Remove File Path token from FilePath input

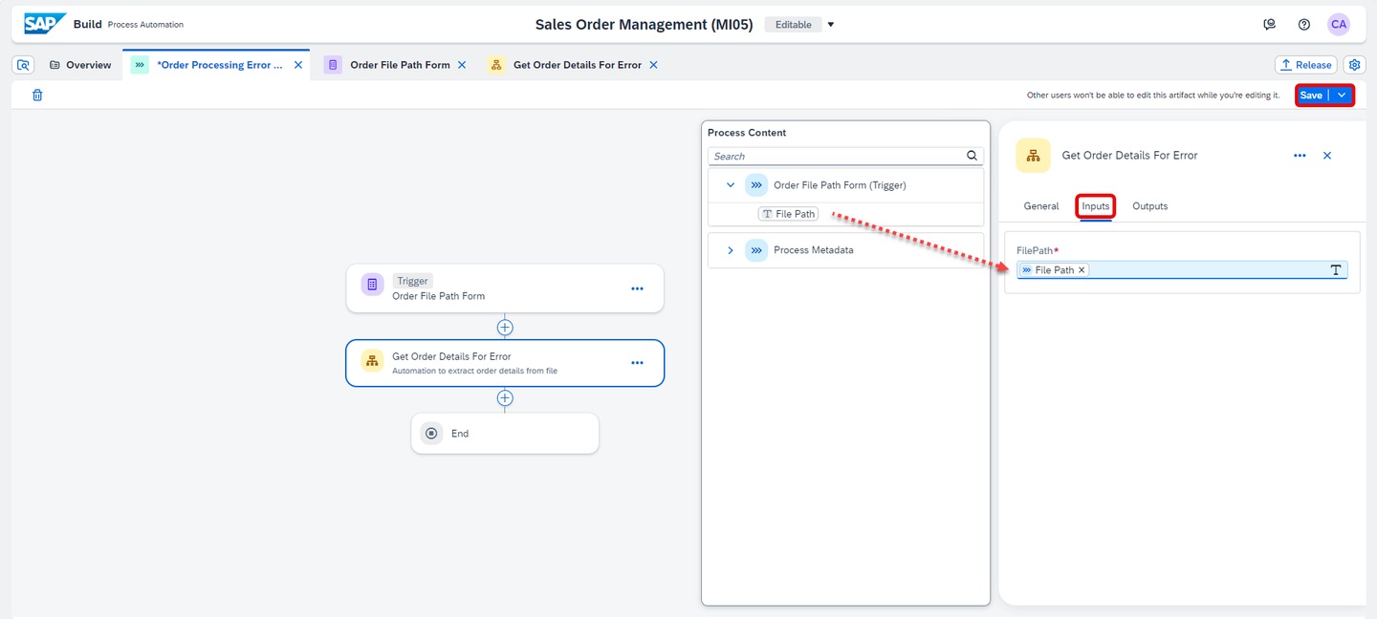1082,270
